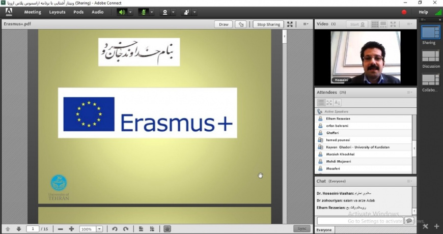Select attendee Ghaffari

coord(364,133)
